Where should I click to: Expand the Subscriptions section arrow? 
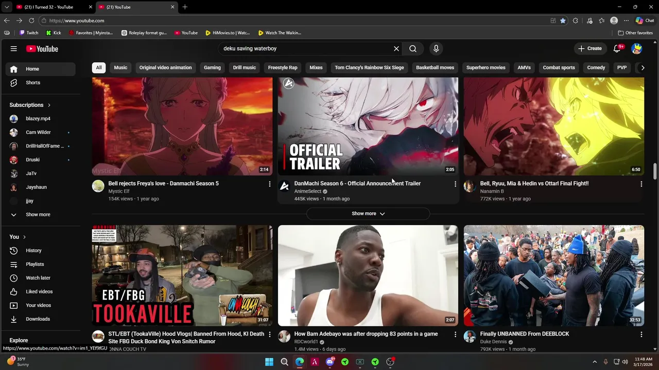coord(49,105)
